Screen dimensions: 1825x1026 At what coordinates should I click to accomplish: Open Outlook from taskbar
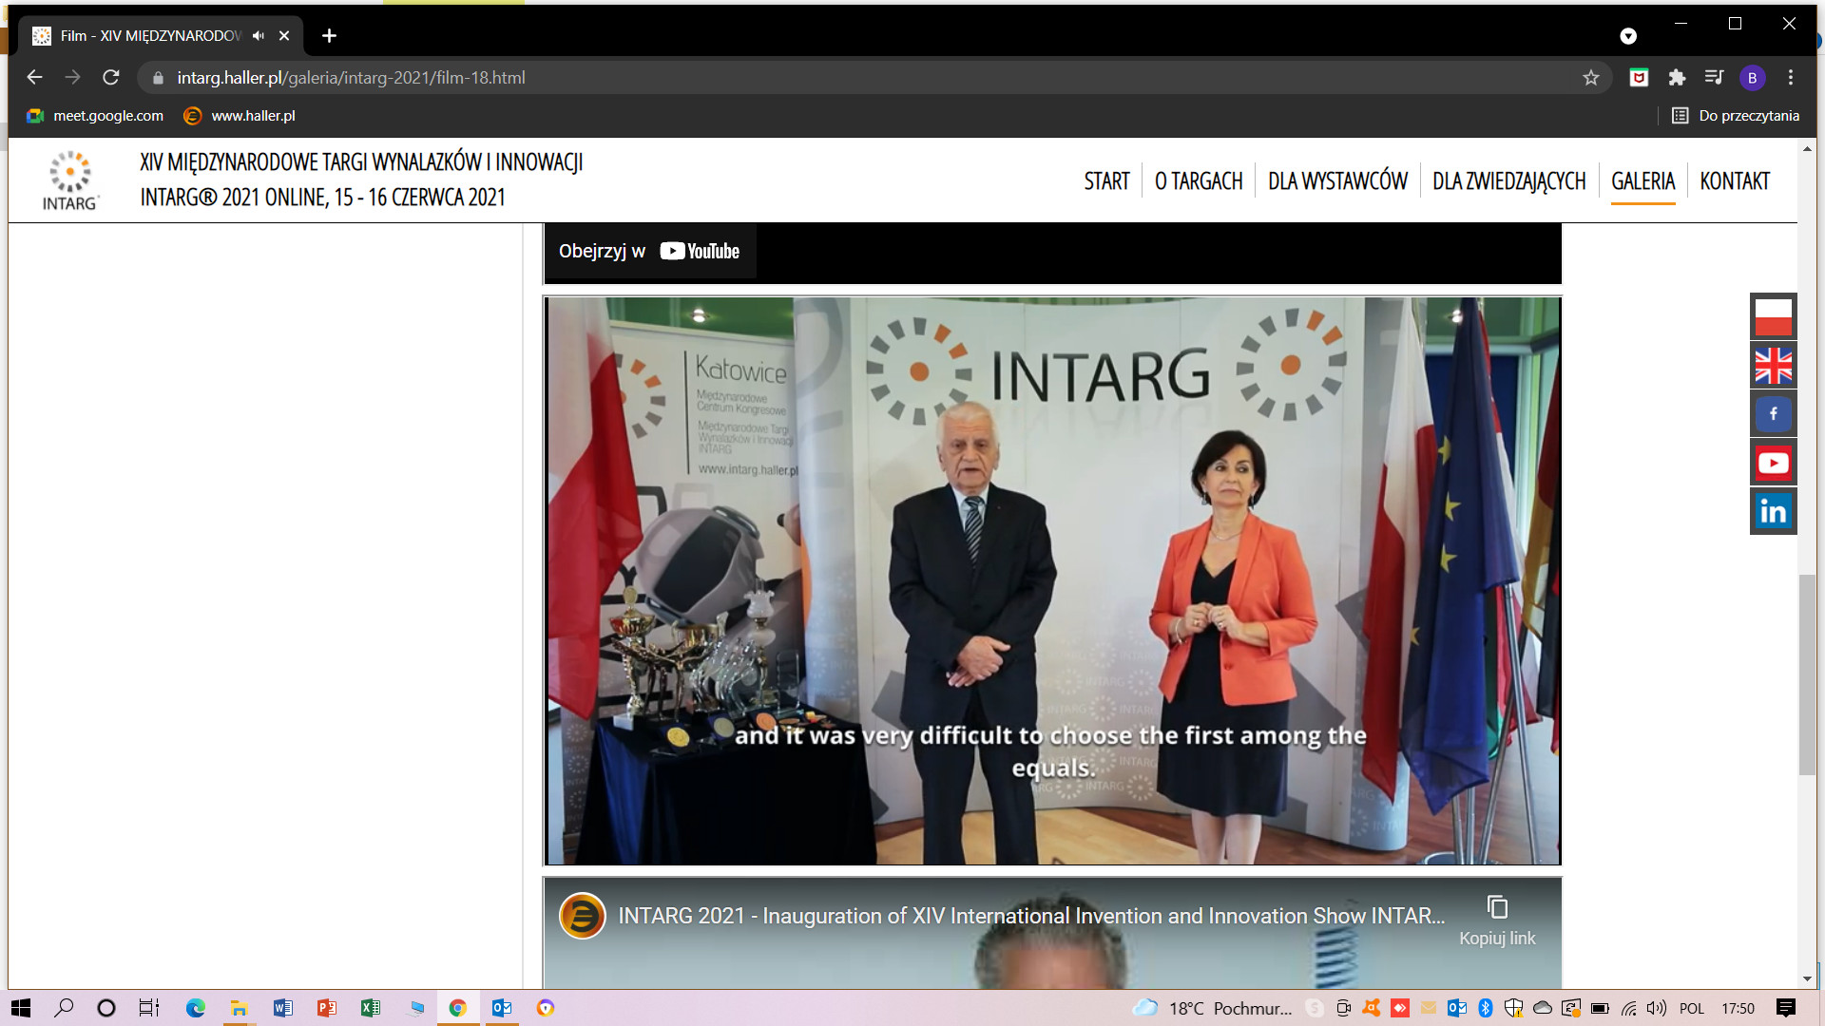(501, 1008)
